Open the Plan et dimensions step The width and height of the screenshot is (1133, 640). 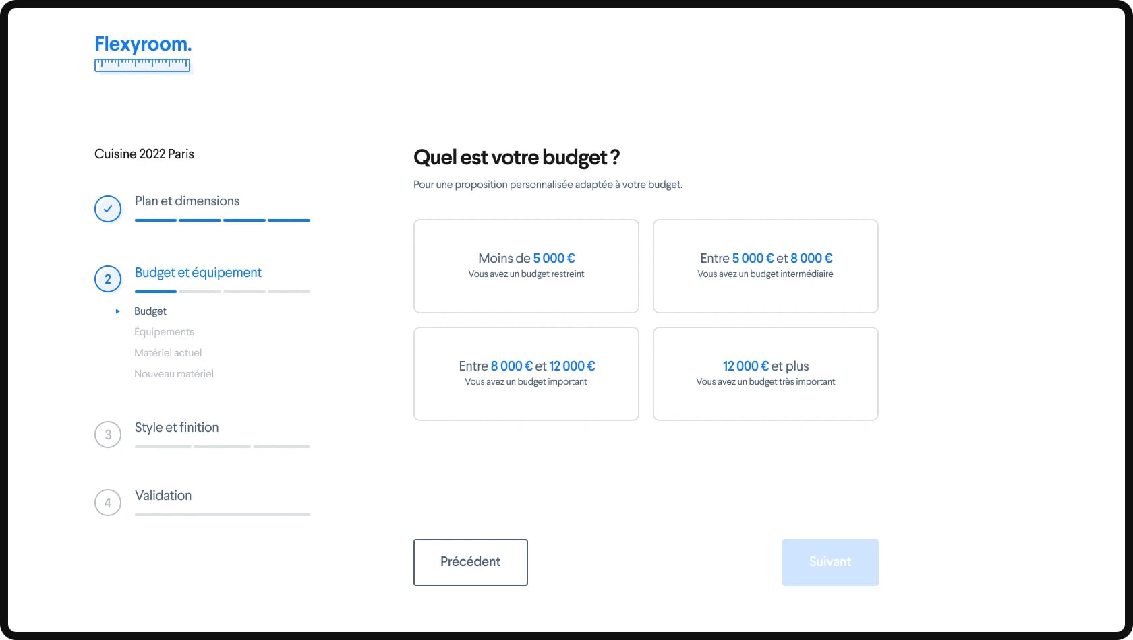187,201
